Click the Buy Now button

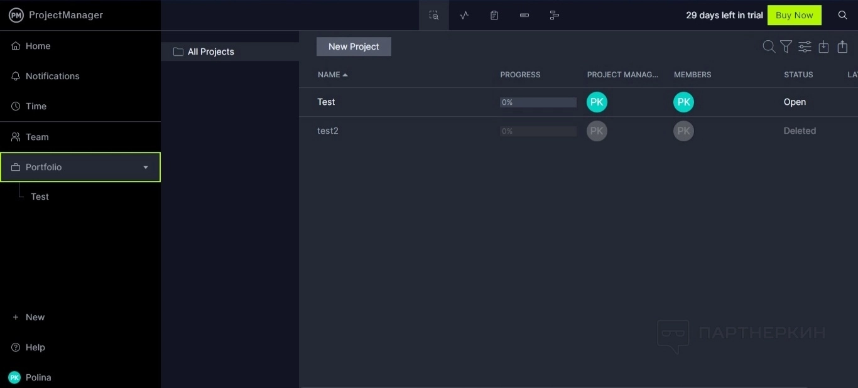794,15
